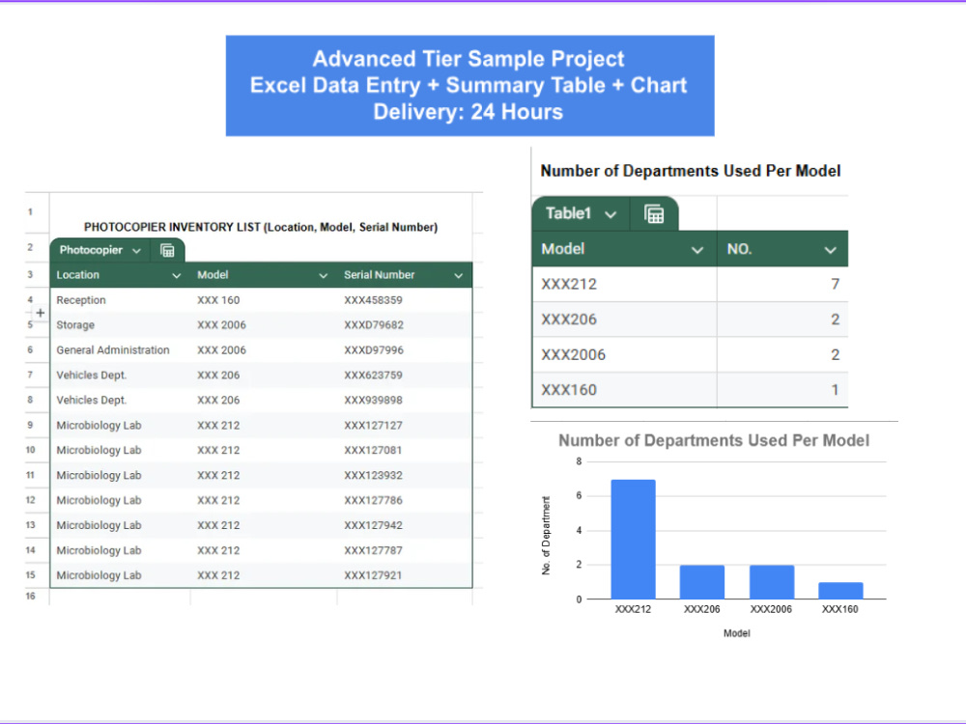
Task: Open the summary table Model filter arrow
Action: click(697, 250)
